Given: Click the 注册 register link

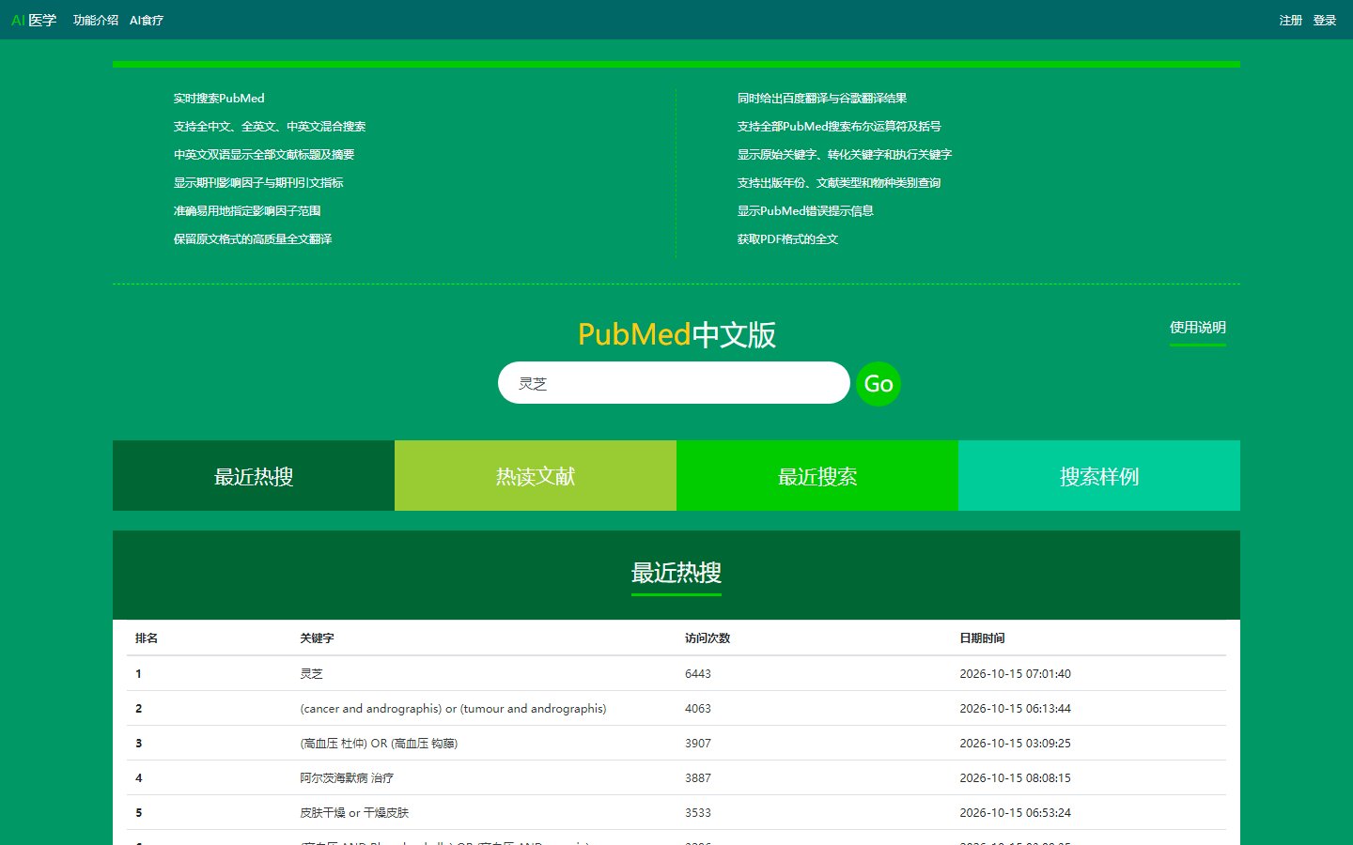Looking at the screenshot, I should (x=1291, y=20).
